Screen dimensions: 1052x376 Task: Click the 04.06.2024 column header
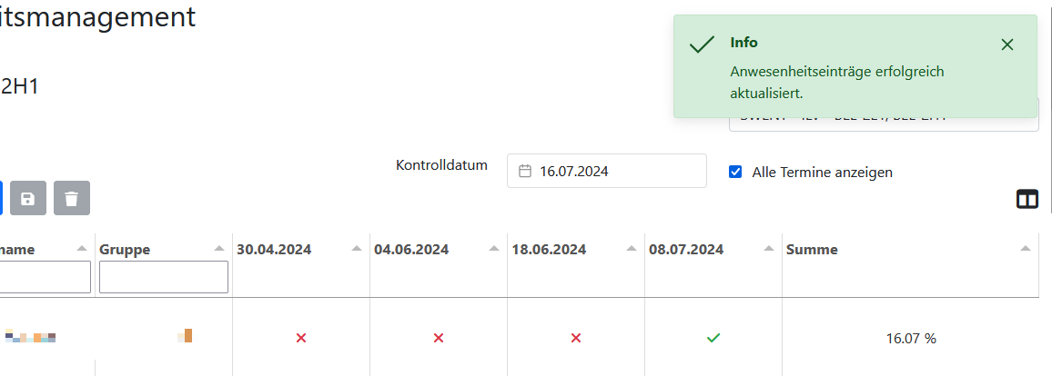411,250
